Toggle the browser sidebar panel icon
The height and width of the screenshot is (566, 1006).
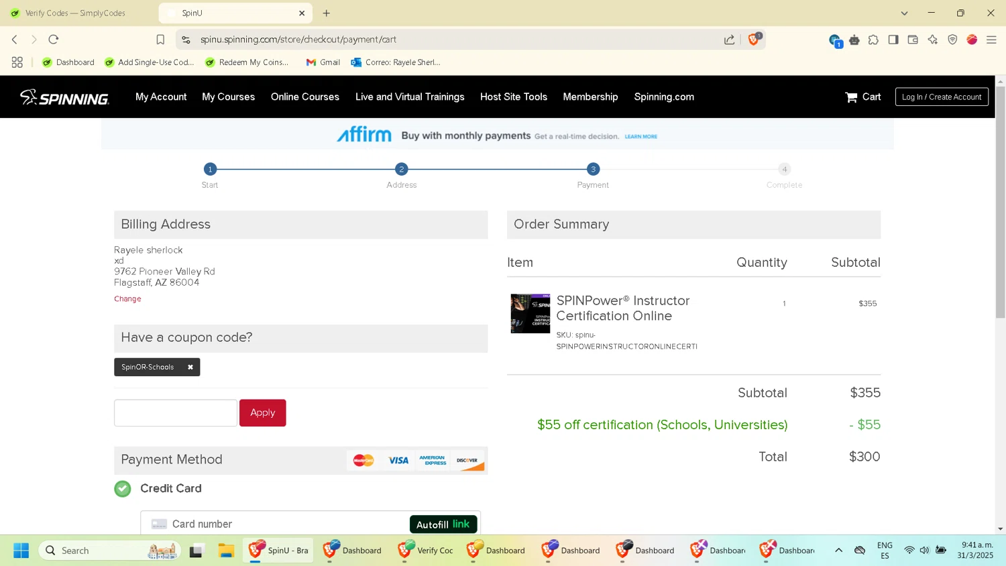pos(893,40)
